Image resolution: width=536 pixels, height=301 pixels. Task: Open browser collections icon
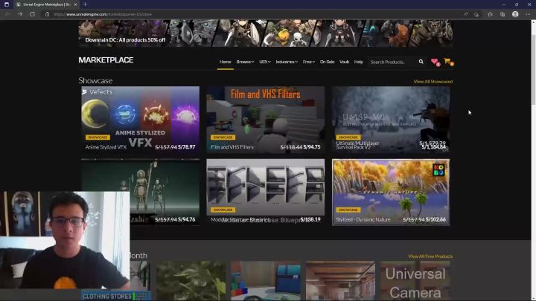coord(502,14)
